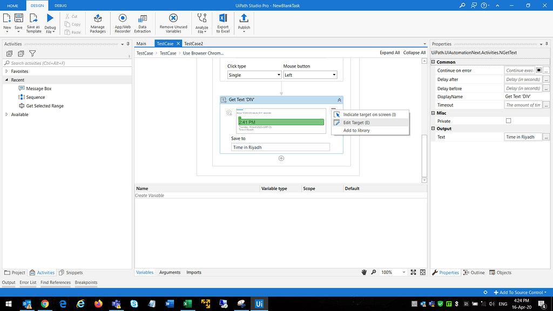Screen dimensions: 553x311
Task: Open the Data Extraction tool
Action: (143, 23)
